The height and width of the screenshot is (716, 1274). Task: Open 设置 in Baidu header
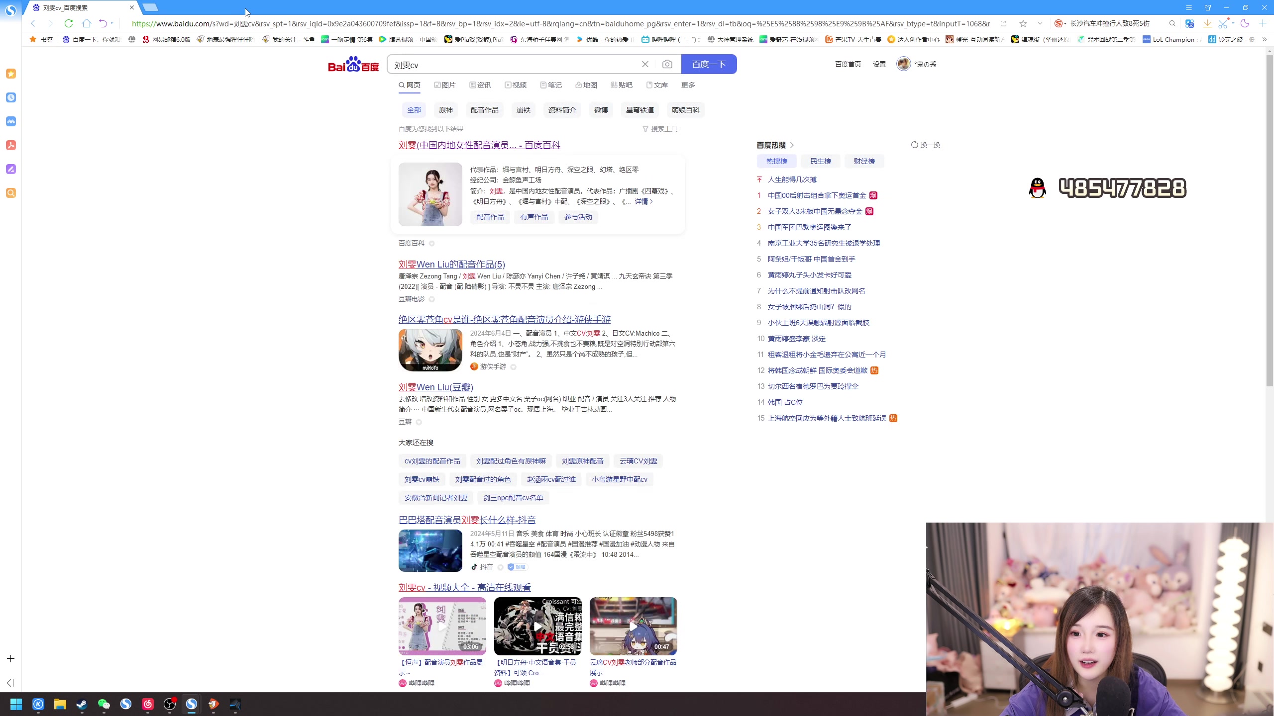pos(879,64)
